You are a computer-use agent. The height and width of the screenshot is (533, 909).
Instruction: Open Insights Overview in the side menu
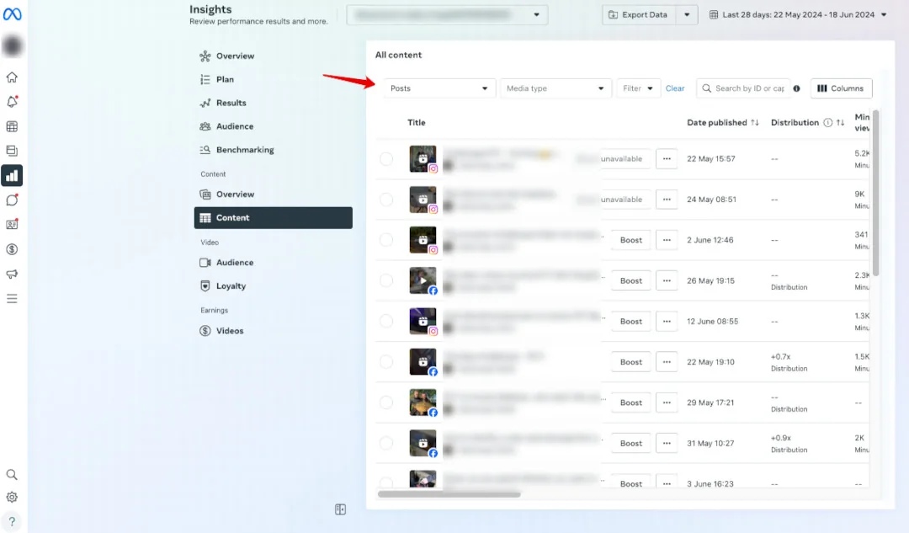(273, 56)
